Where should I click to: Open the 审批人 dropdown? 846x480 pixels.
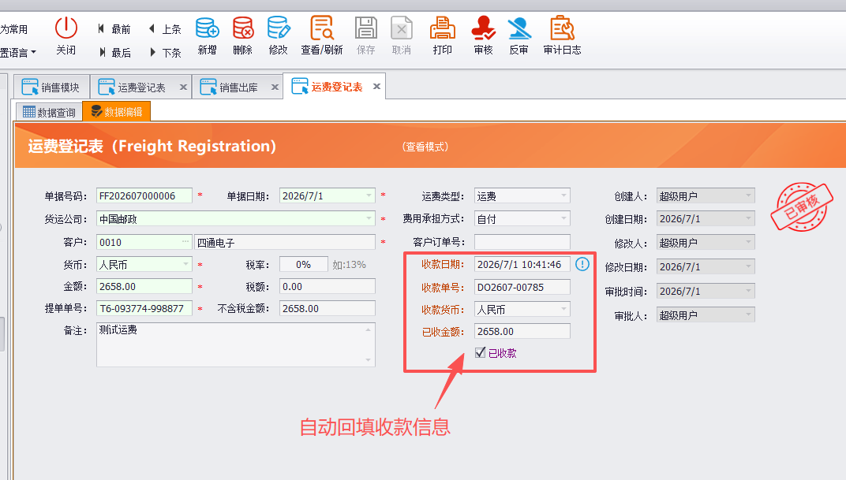[748, 315]
